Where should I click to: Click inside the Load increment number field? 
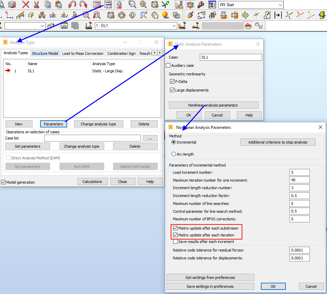[x=299, y=172]
